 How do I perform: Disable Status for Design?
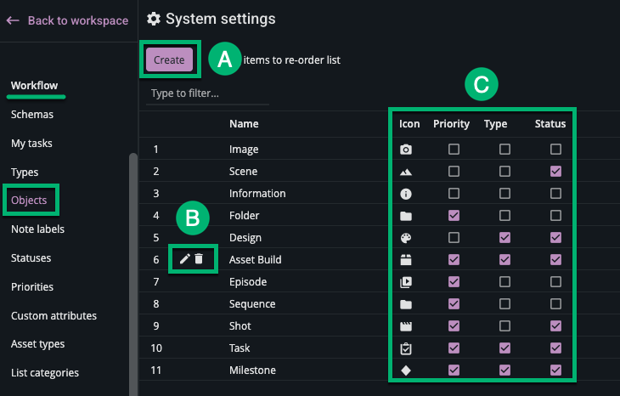click(555, 237)
